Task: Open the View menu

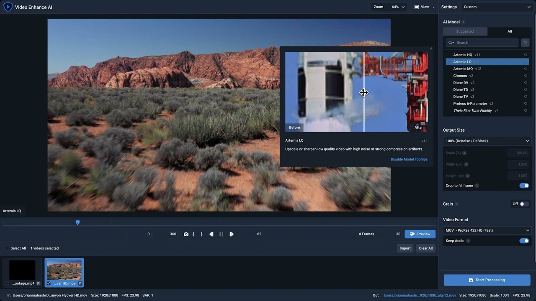Action: click(x=424, y=7)
